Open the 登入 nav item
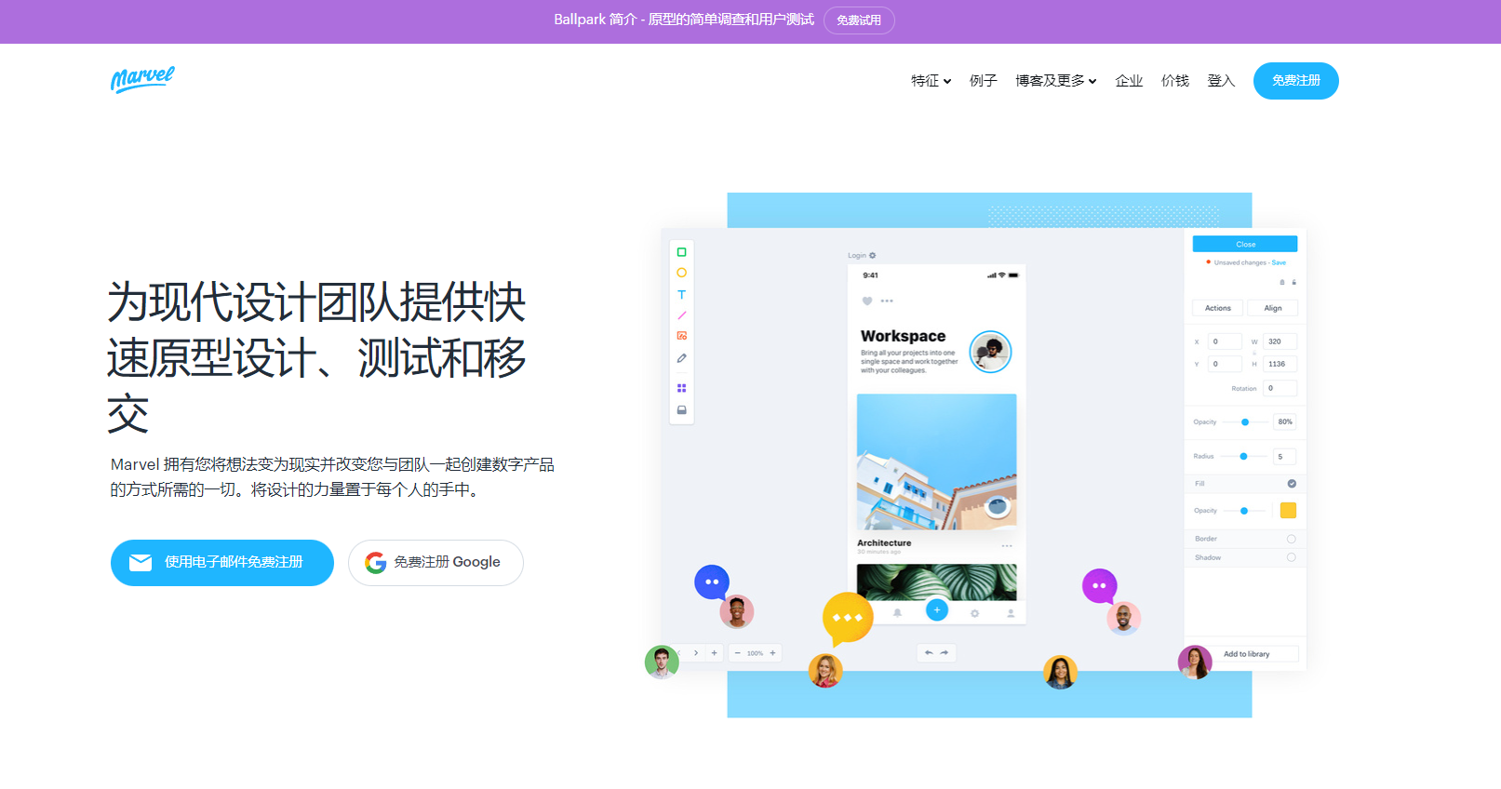The width and height of the screenshot is (1501, 789). point(1221,81)
